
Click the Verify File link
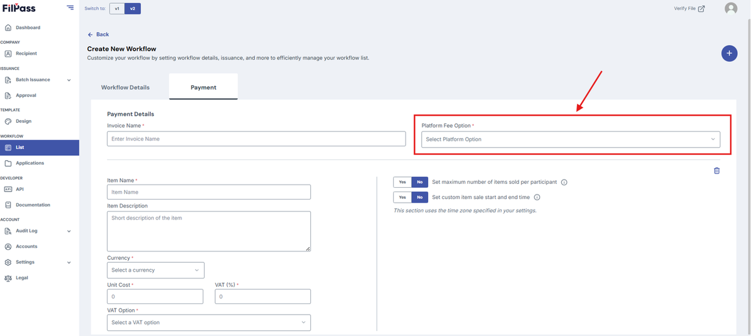685,9
